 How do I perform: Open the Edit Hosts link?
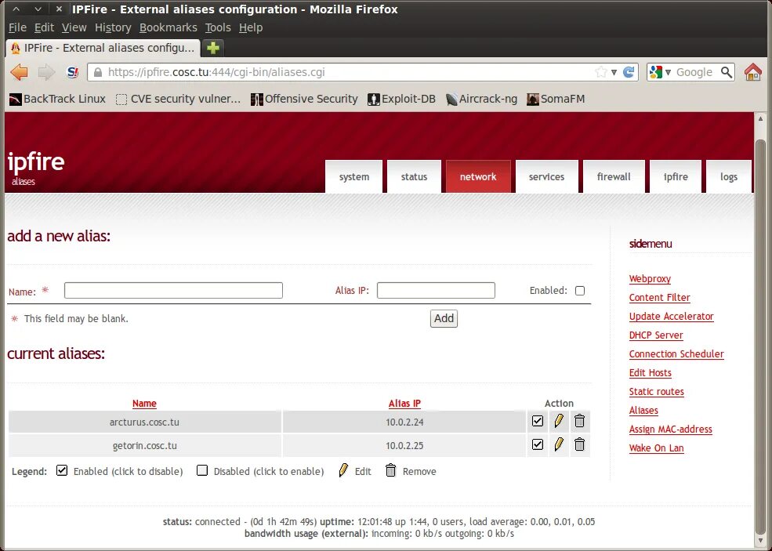pos(651,372)
